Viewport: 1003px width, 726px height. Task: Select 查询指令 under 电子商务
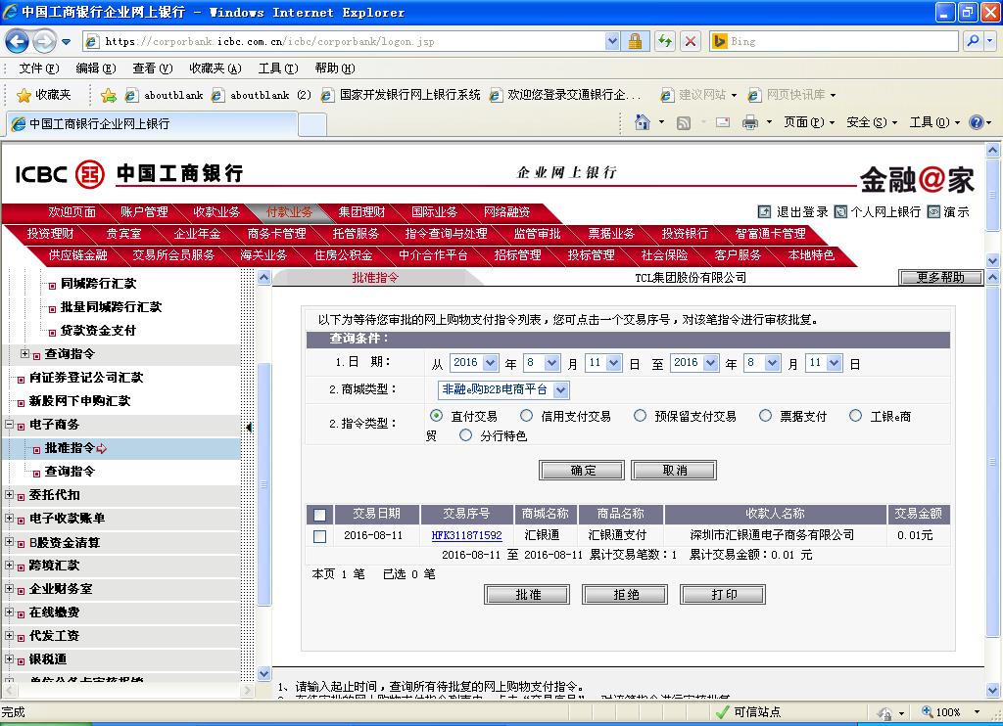click(70, 472)
